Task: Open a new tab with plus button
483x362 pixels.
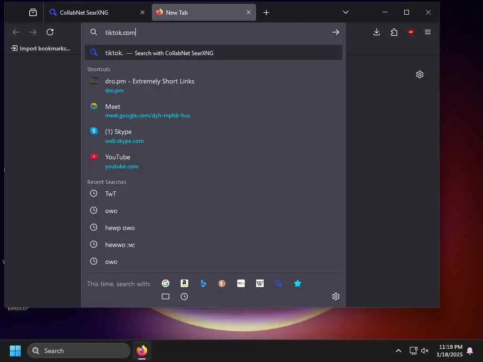Action: point(266,13)
